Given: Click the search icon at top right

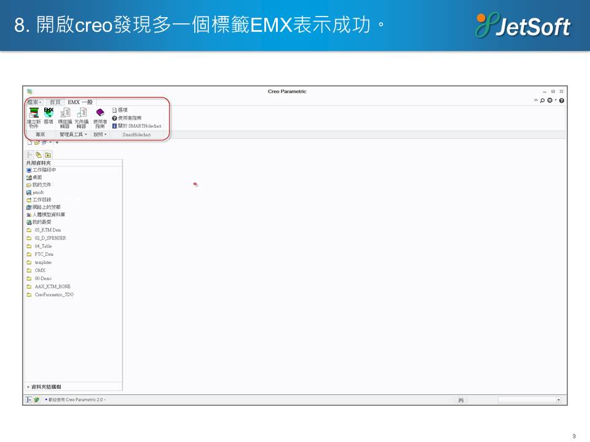Looking at the screenshot, I should tap(542, 101).
